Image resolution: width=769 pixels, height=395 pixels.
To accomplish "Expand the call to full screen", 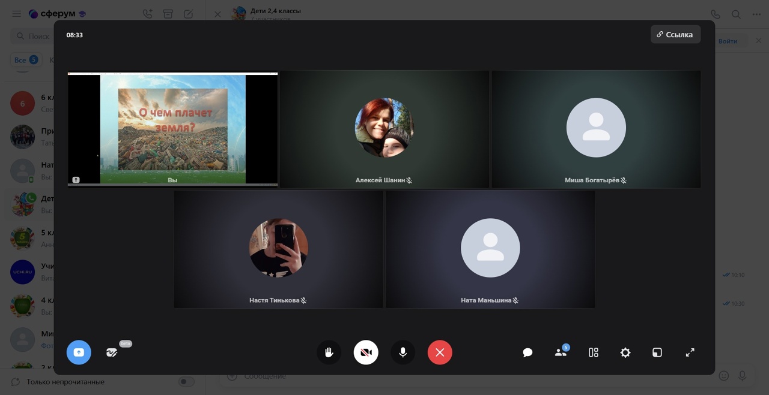I will [690, 352].
